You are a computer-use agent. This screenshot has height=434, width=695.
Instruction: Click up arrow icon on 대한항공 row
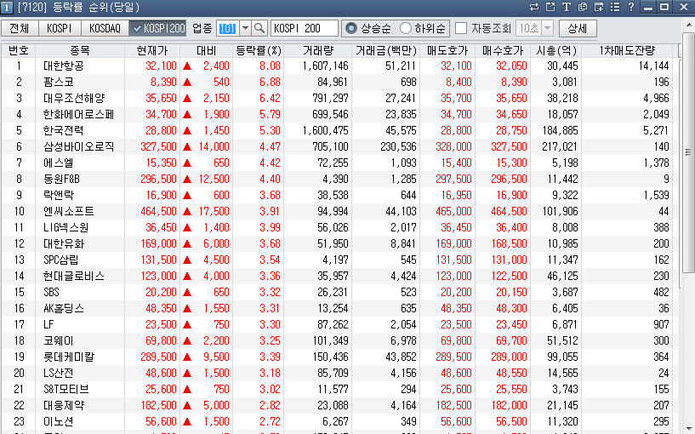(x=187, y=66)
